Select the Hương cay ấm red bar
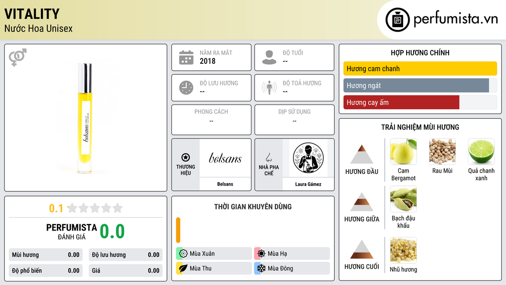The image size is (506, 285). click(401, 102)
